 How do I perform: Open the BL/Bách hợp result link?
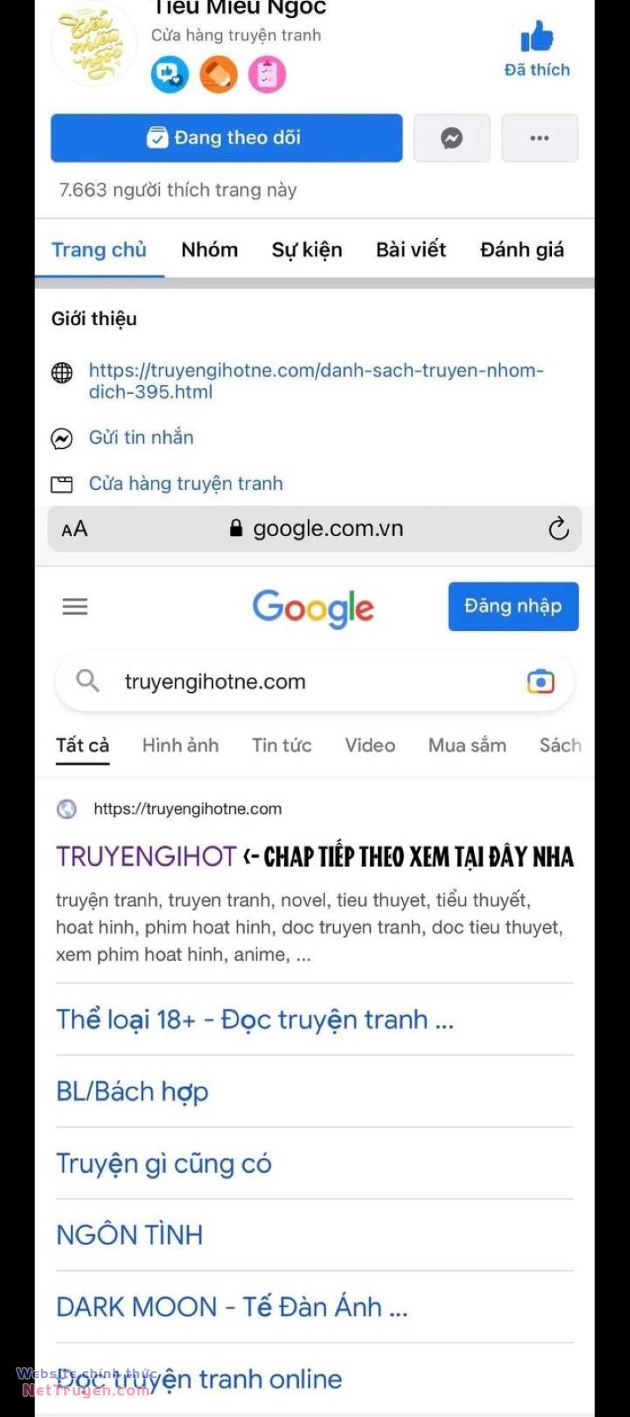click(132, 1091)
